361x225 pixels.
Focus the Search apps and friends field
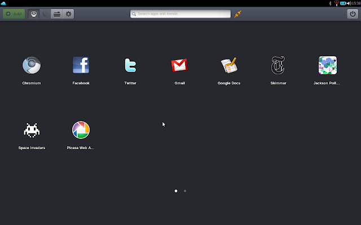click(180, 13)
